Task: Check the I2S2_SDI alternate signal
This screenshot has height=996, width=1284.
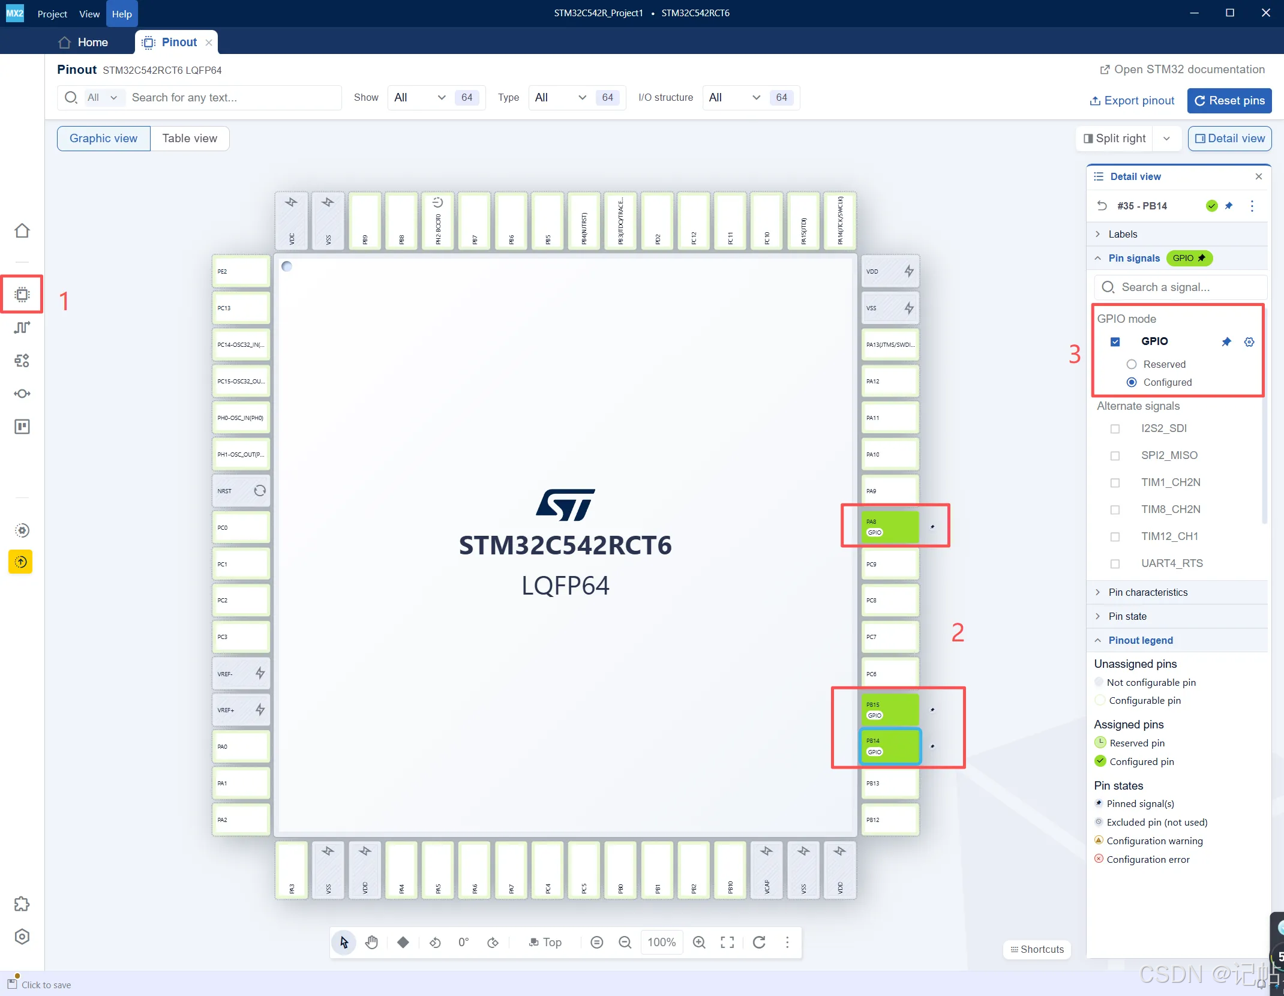Action: coord(1115,429)
